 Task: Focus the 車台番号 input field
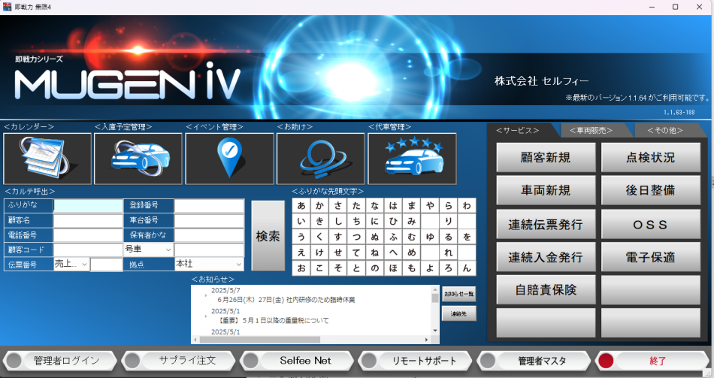tap(210, 220)
